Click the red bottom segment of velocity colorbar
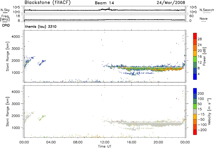Viewport: 214px width, 148px height. pyautogui.click(x=195, y=132)
